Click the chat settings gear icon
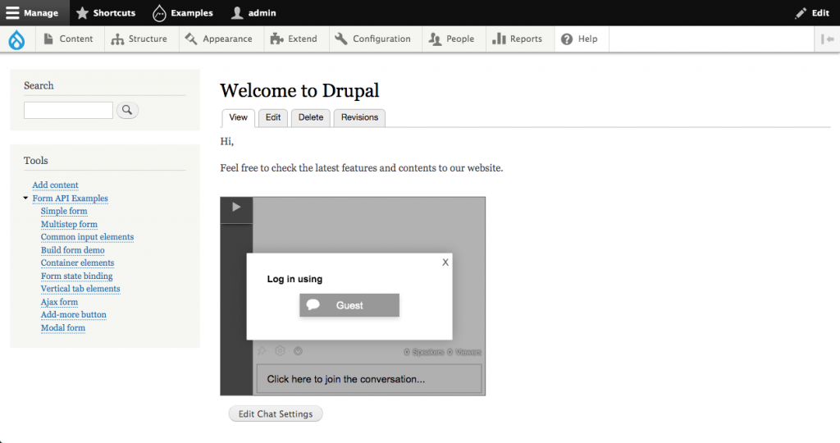 pyautogui.click(x=280, y=351)
